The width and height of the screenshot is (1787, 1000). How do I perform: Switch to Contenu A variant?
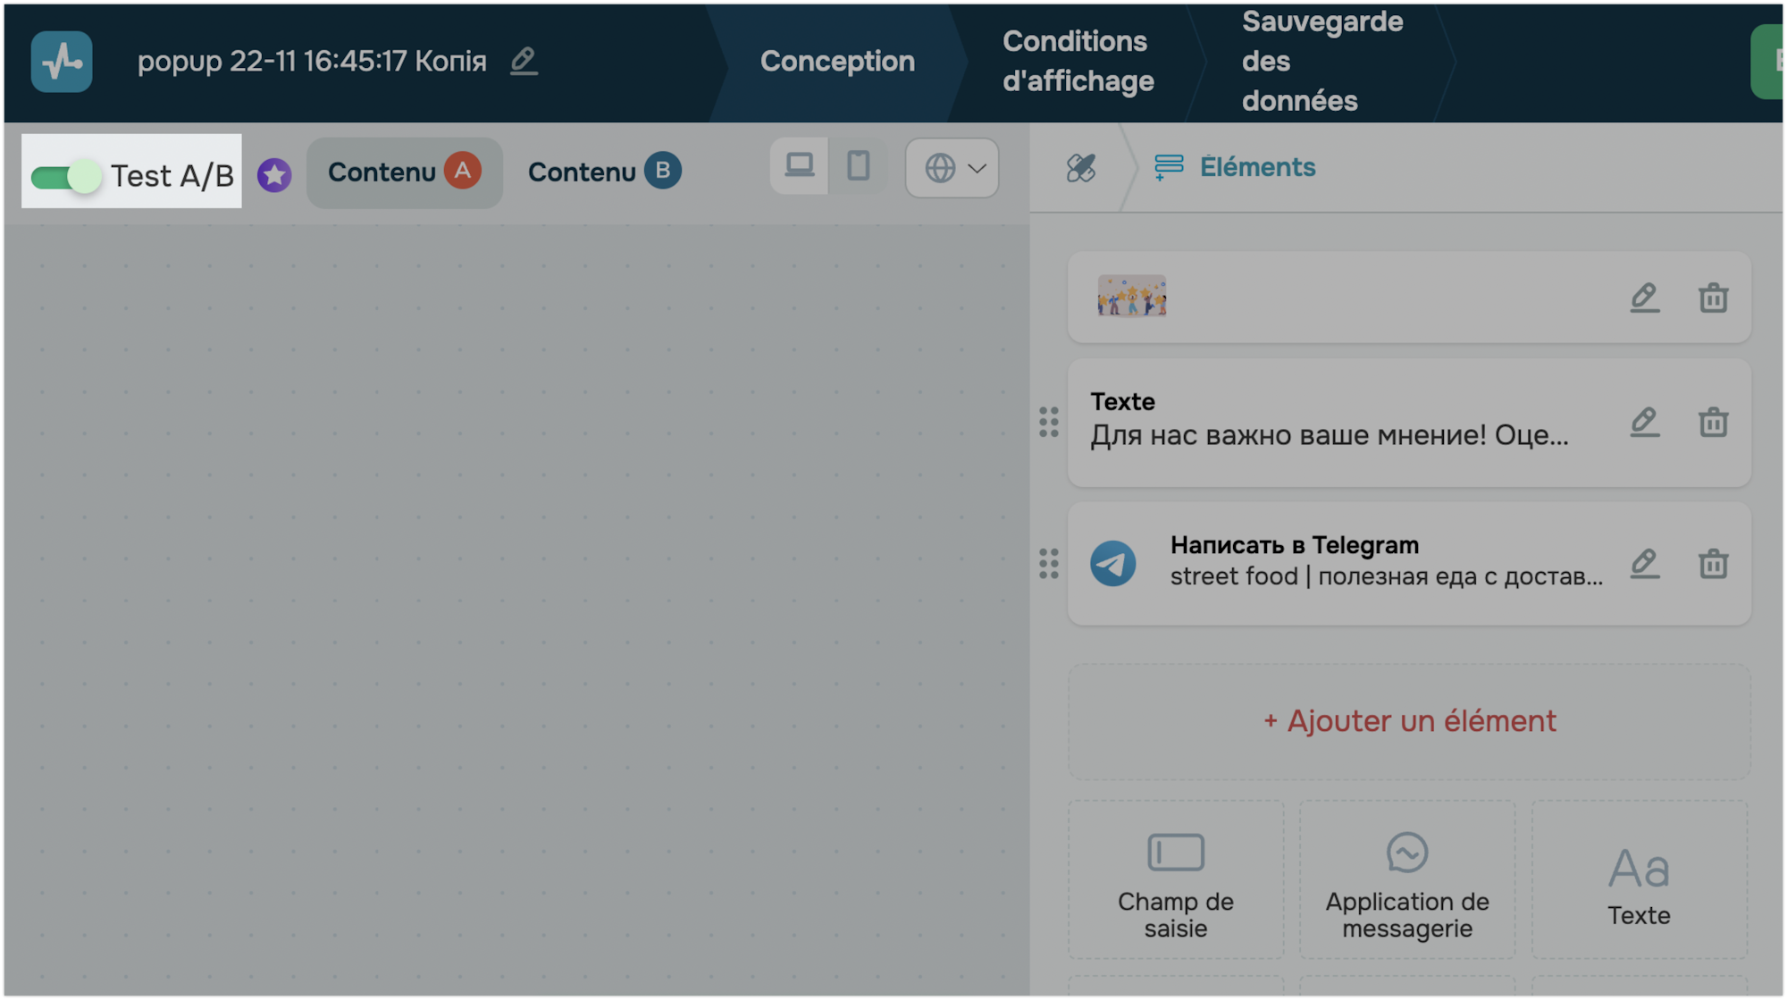click(404, 172)
